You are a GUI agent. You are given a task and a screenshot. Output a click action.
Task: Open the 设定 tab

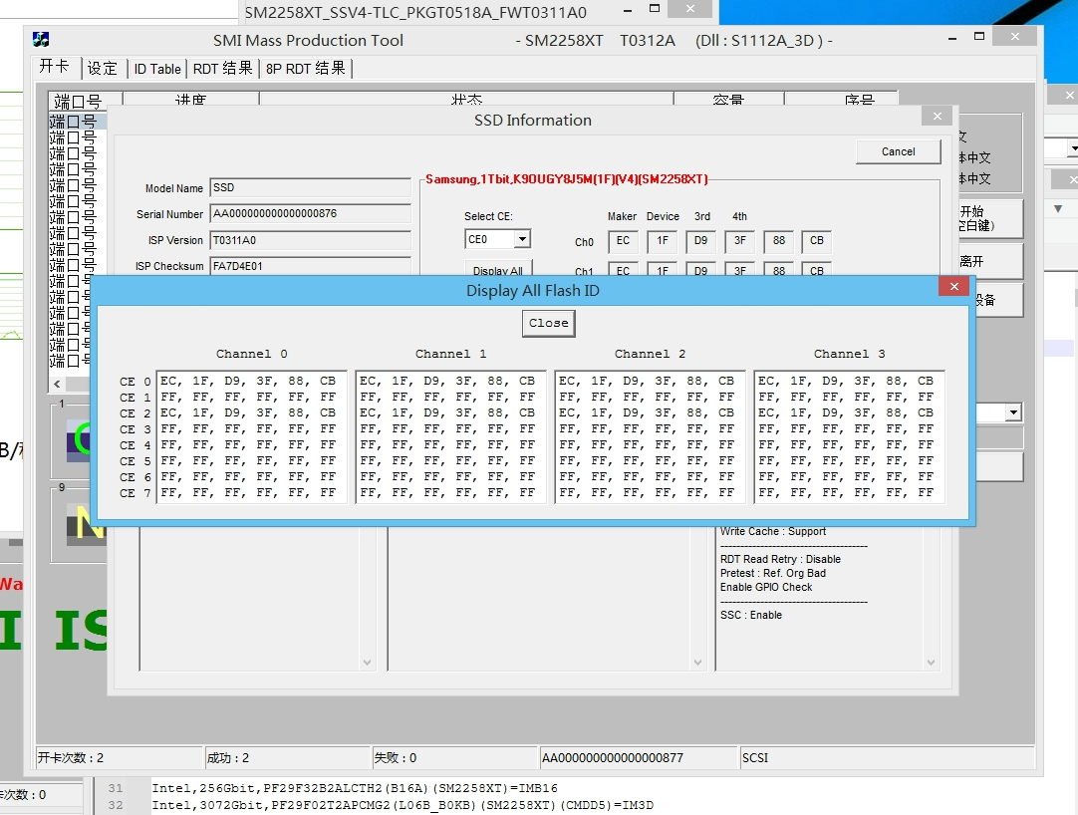click(103, 69)
